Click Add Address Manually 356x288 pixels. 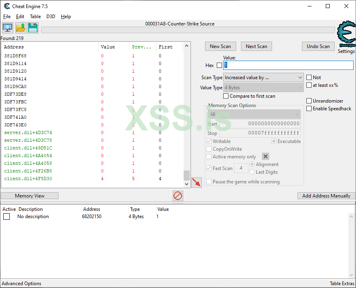(x=326, y=196)
